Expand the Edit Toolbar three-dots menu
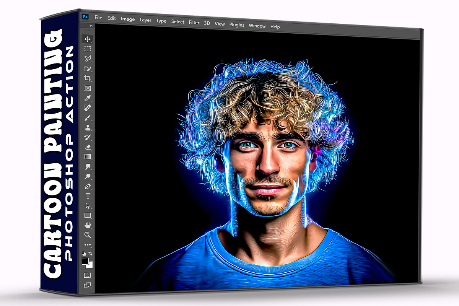 pyautogui.click(x=88, y=244)
